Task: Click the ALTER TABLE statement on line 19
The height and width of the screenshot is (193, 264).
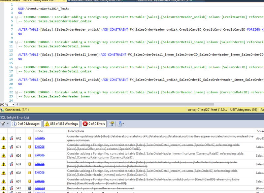Action: point(141,80)
